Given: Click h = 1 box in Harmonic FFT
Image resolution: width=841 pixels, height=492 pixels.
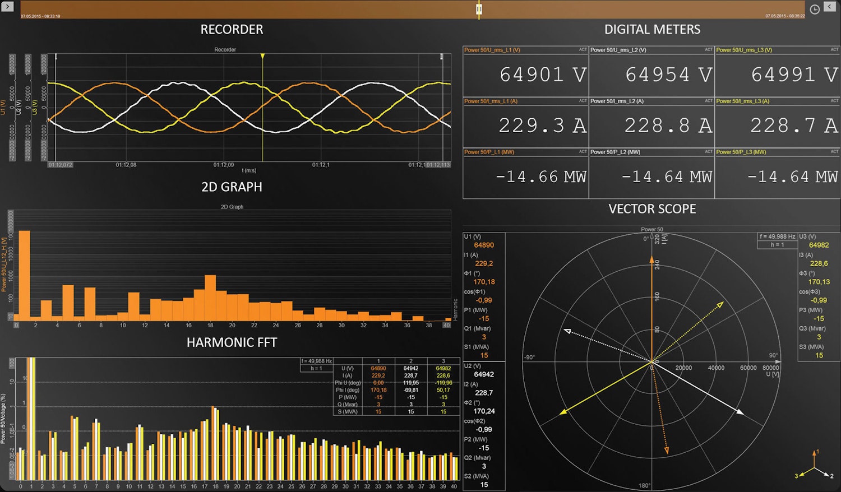Looking at the screenshot, I should click(x=317, y=368).
